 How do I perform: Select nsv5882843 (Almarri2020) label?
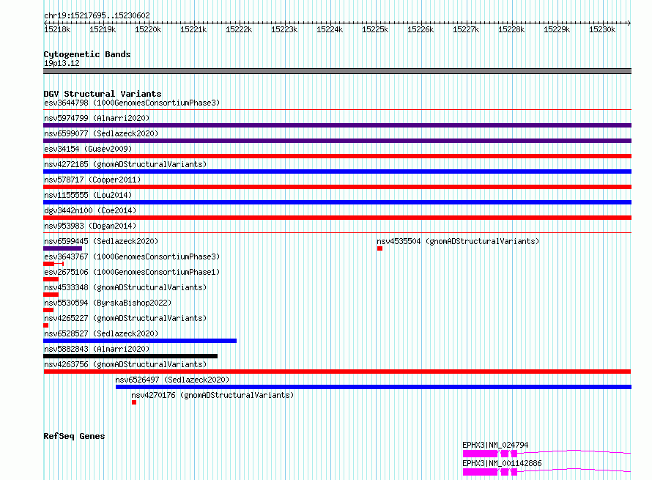point(97,349)
